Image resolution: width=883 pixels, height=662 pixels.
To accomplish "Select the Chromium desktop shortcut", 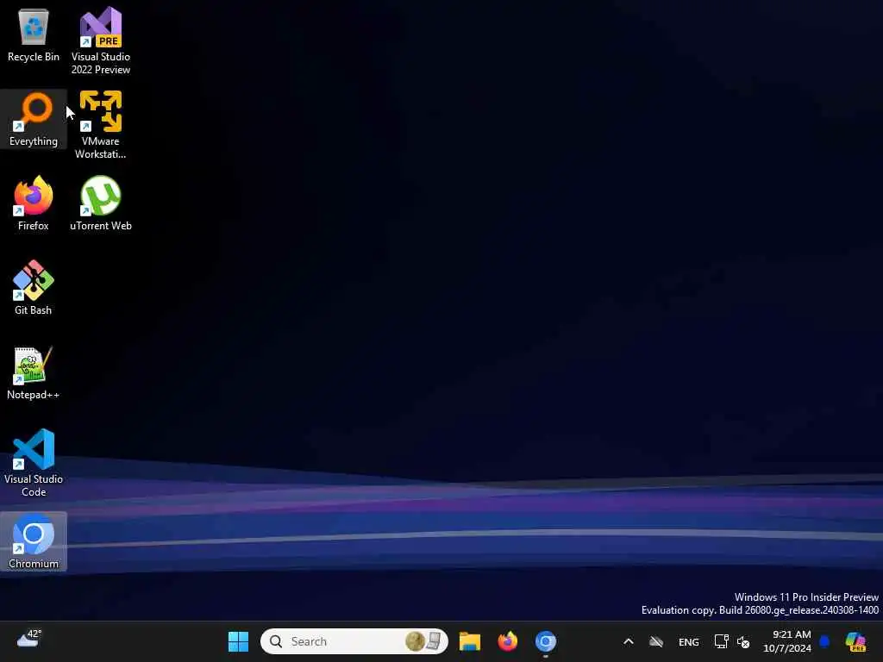I will click(x=34, y=541).
